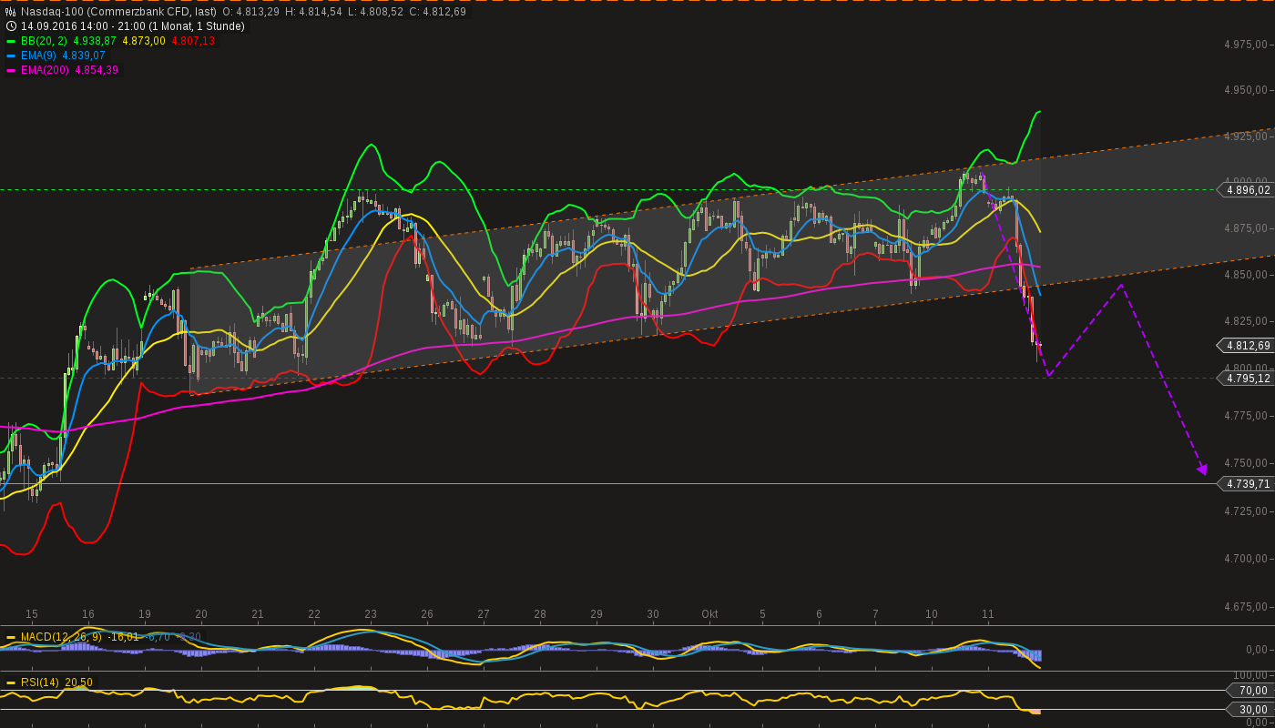Click the low price L: 4.808,52
The height and width of the screenshot is (728, 1275).
pos(375,12)
